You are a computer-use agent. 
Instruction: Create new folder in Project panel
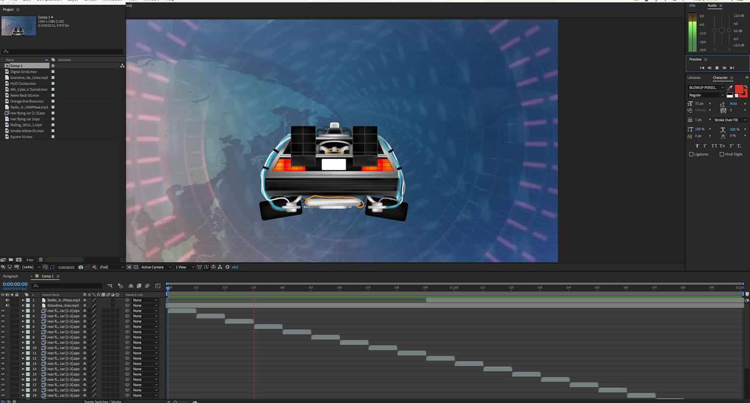pyautogui.click(x=11, y=260)
